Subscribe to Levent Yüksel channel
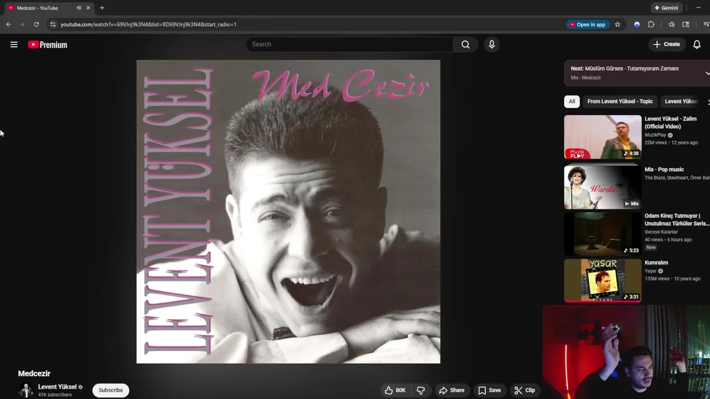The image size is (710, 399). (x=110, y=390)
